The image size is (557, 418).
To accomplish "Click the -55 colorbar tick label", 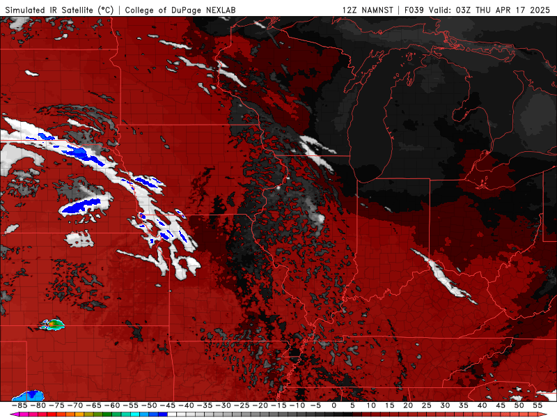I will coord(131,405).
